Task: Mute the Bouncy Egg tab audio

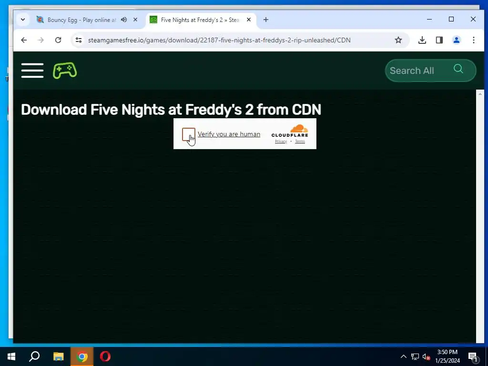Action: [x=124, y=20]
